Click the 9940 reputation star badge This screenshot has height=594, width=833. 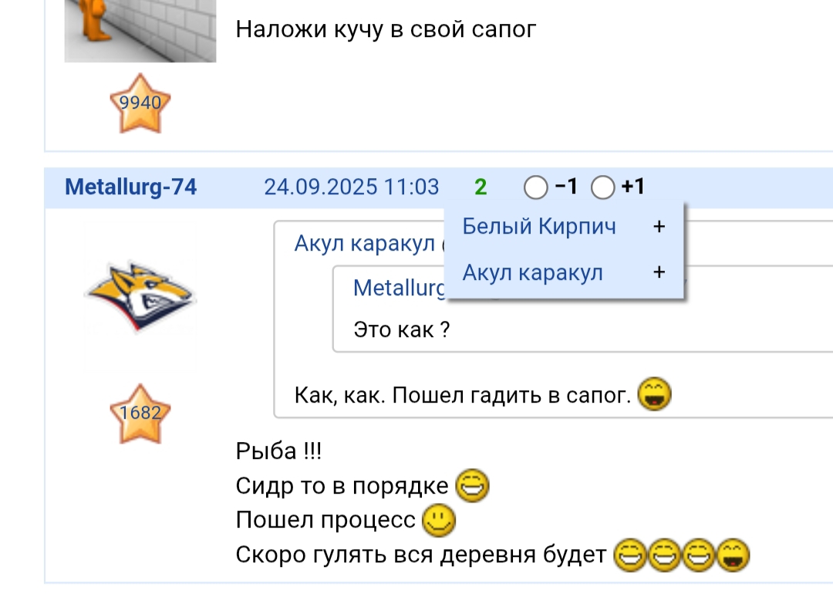click(x=140, y=103)
